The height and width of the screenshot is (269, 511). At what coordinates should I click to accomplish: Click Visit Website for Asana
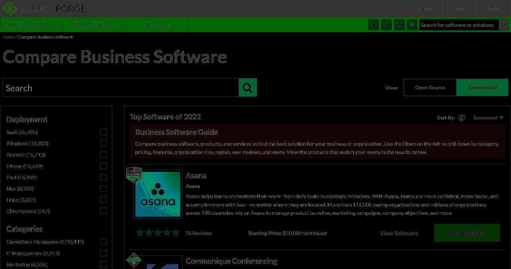coord(467,233)
